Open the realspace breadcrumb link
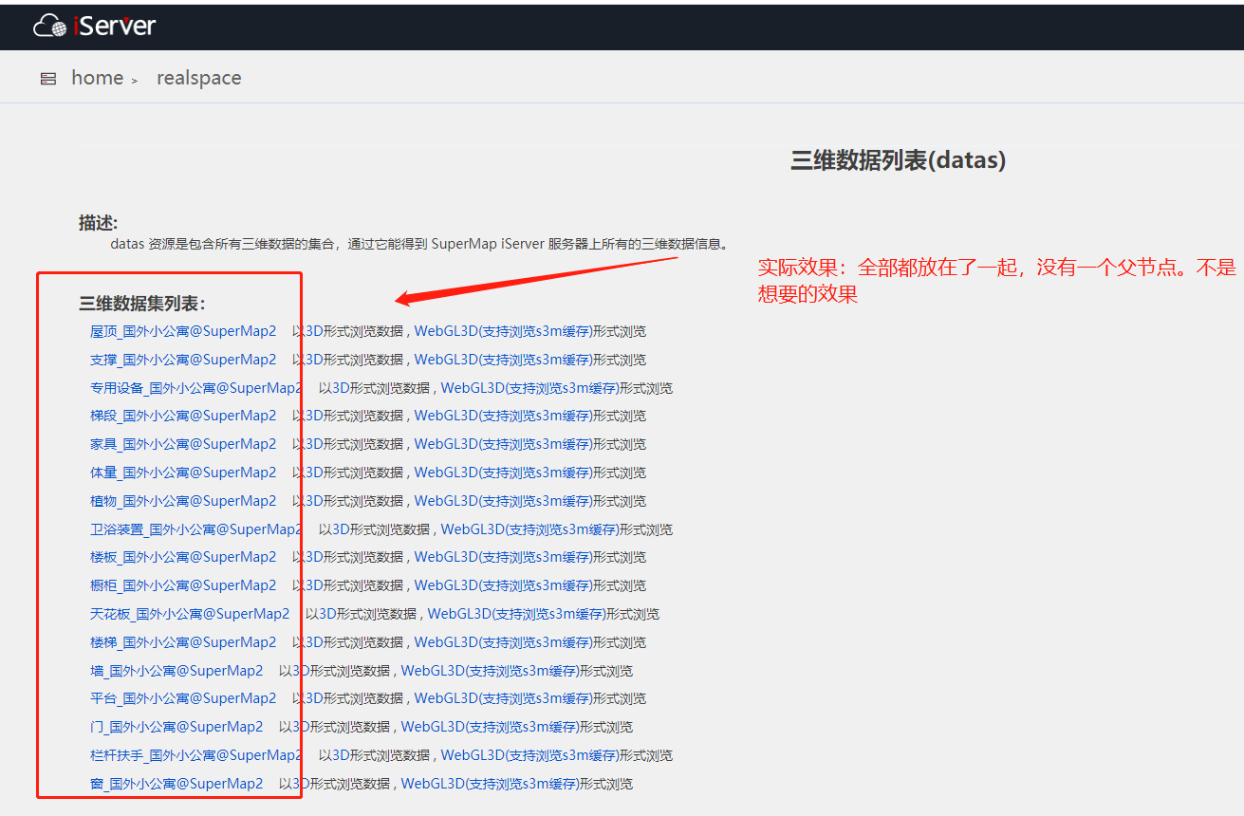Viewport: 1244px width, 816px height. tap(199, 78)
